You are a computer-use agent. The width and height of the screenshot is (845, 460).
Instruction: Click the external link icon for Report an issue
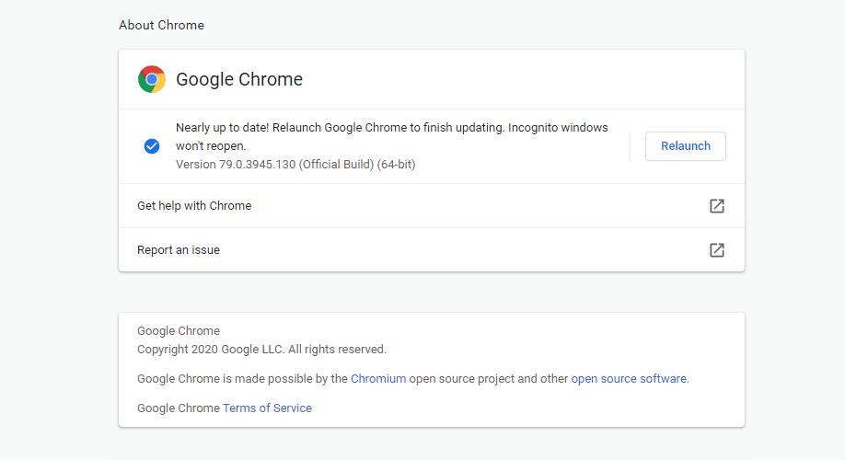coord(716,250)
